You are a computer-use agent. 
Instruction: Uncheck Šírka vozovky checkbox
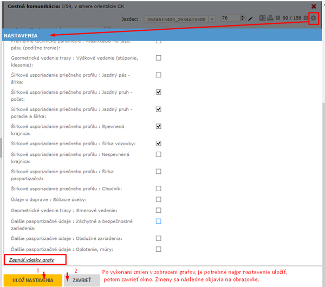[x=159, y=143]
